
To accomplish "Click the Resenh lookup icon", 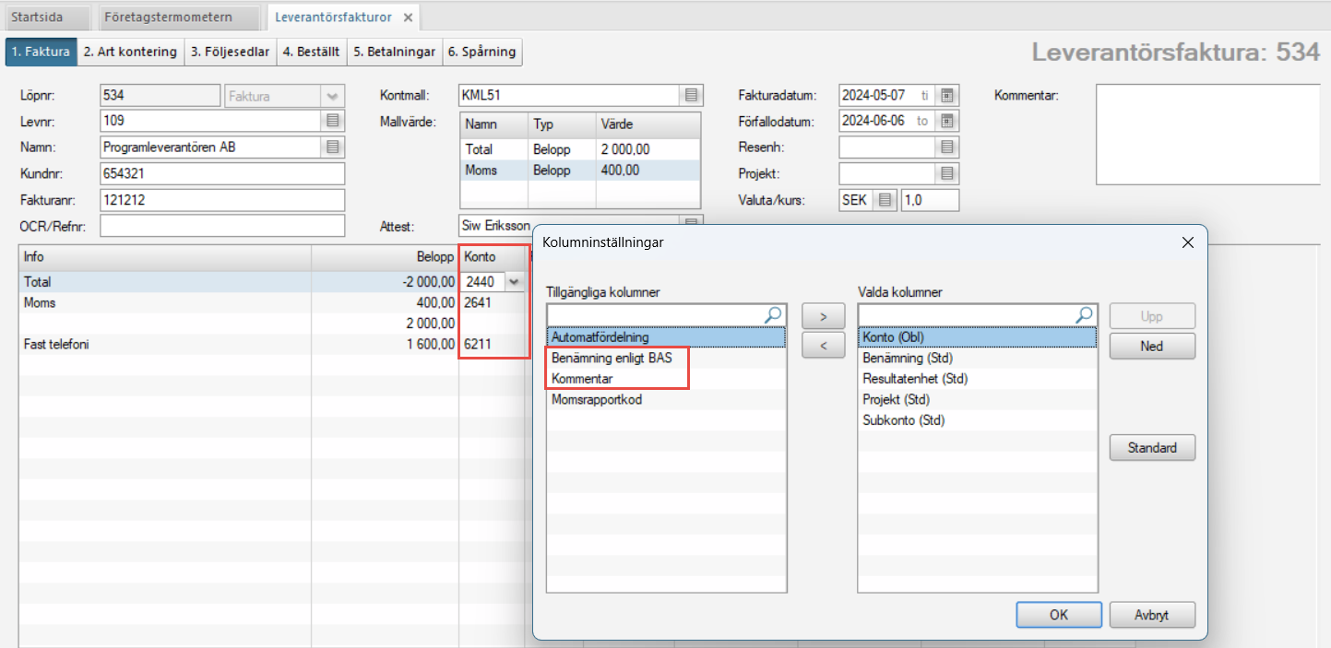I will pyautogui.click(x=946, y=147).
